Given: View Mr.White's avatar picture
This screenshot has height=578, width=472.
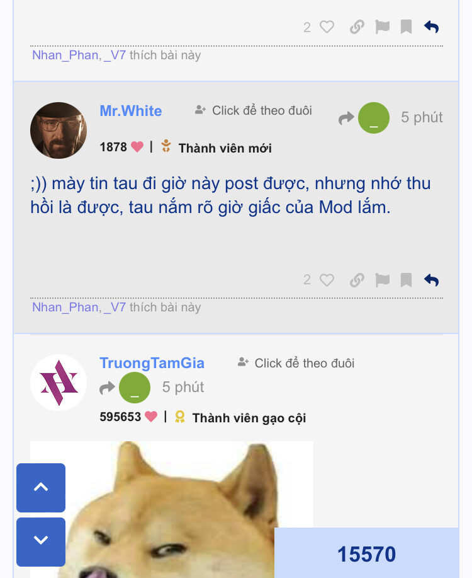Looking at the screenshot, I should (x=59, y=130).
